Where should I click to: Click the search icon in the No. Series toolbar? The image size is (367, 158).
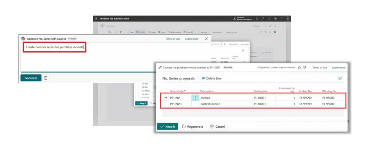click(x=116, y=32)
